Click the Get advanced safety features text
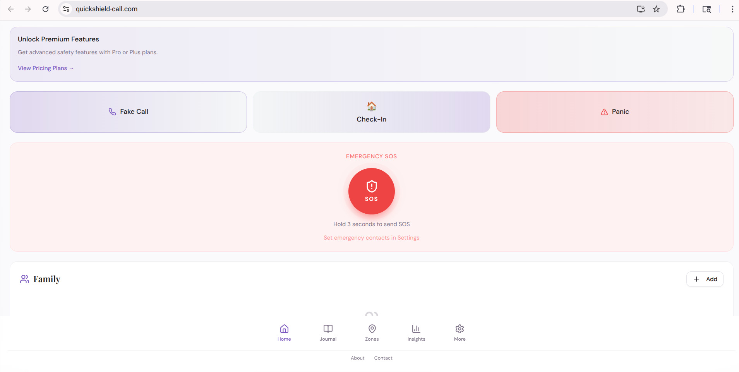739x372 pixels. coord(88,52)
